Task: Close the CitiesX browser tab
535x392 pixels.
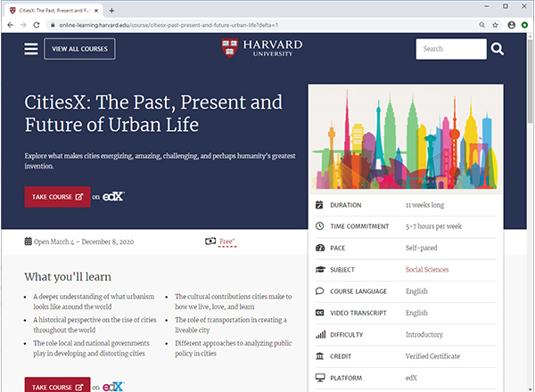Action: (95, 9)
